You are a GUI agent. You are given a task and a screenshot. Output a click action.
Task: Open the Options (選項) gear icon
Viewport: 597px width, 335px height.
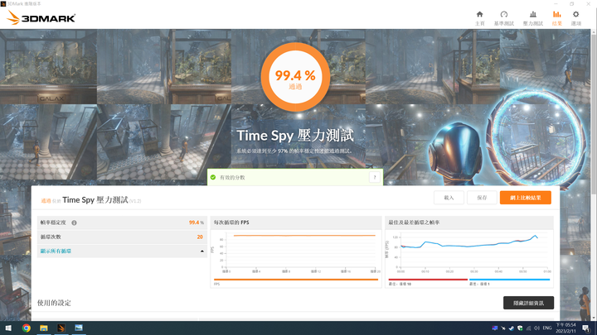click(575, 14)
